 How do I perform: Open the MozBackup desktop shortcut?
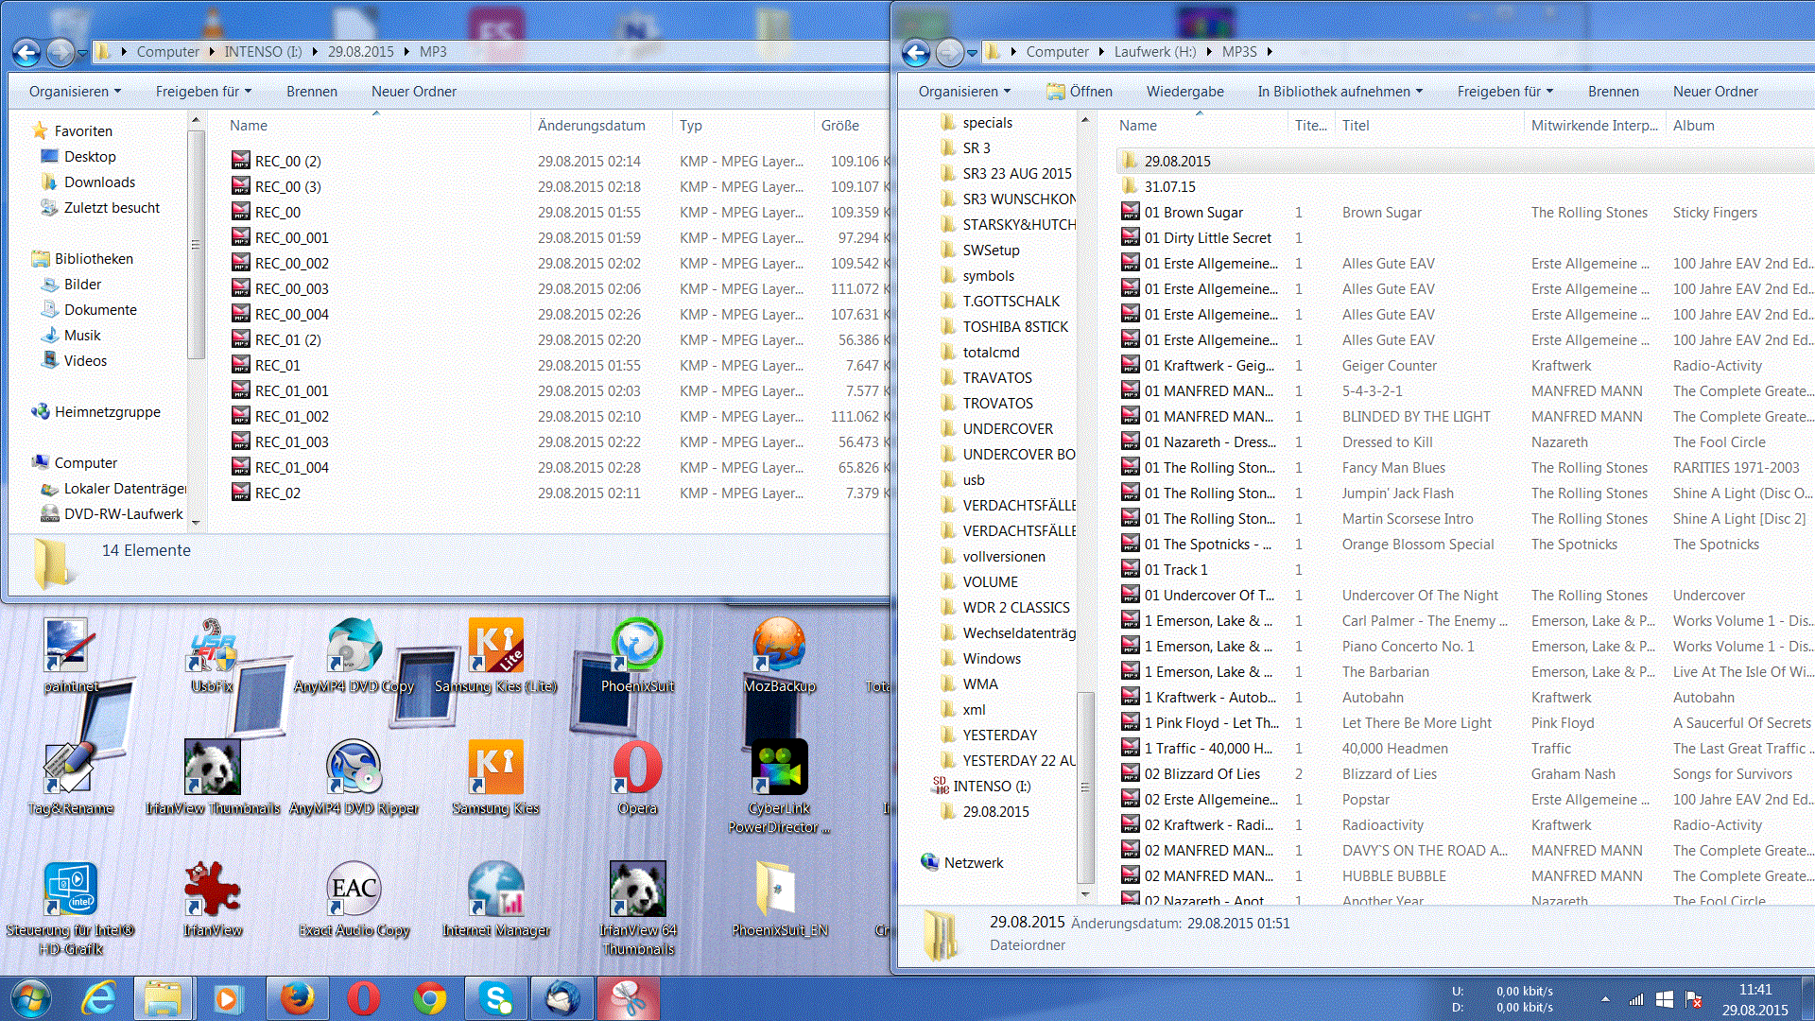tap(779, 655)
